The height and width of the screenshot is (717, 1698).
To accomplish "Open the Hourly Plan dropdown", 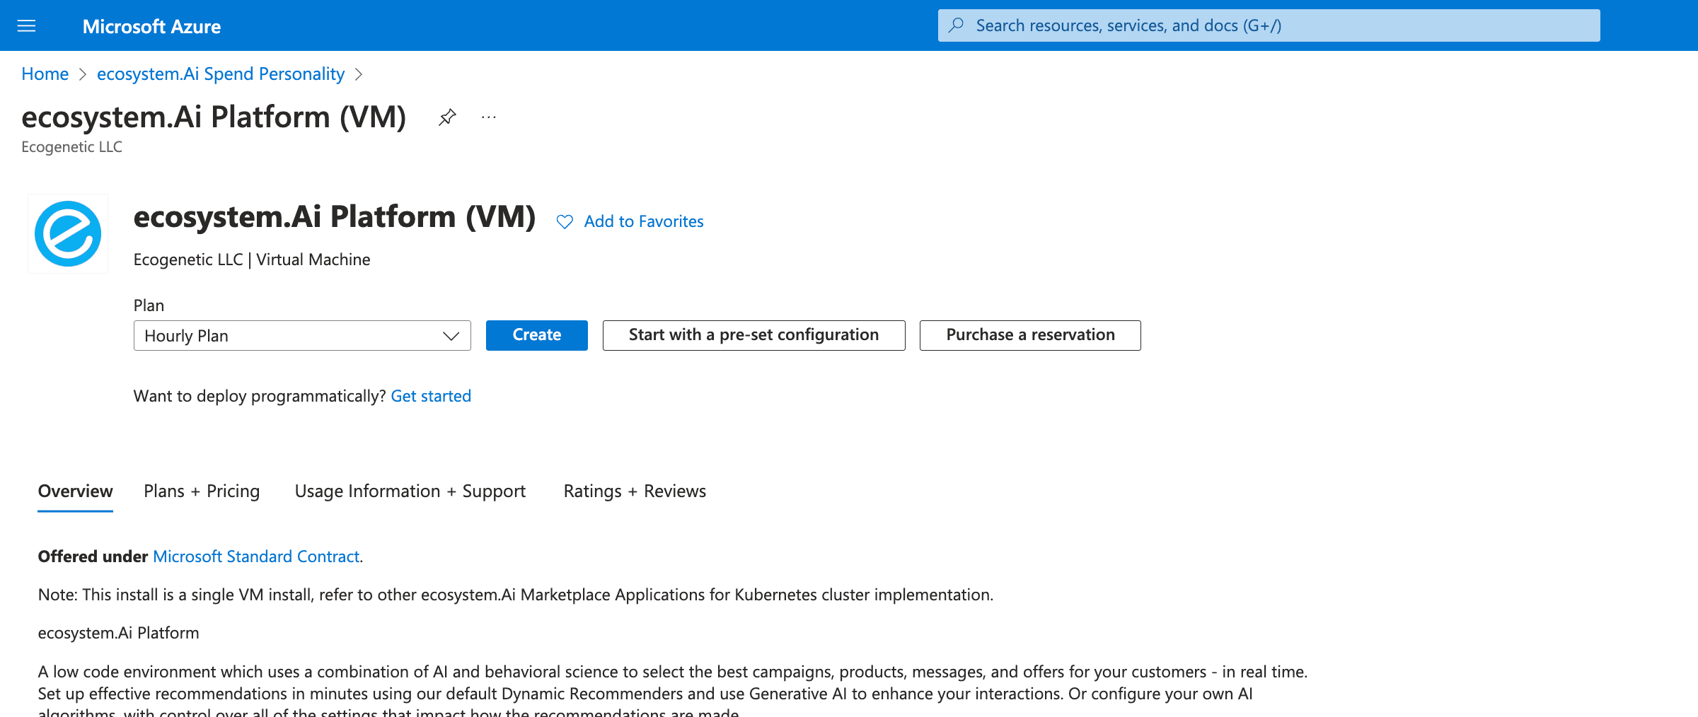I will tap(302, 335).
